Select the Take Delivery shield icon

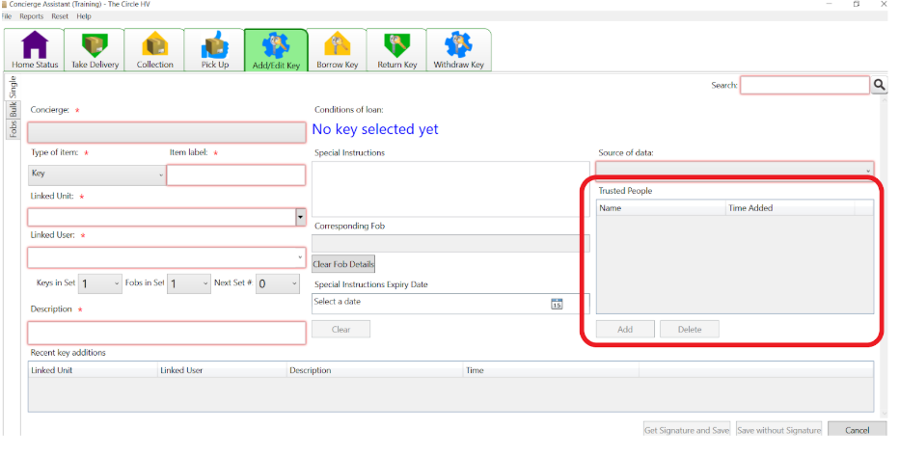coord(95,44)
